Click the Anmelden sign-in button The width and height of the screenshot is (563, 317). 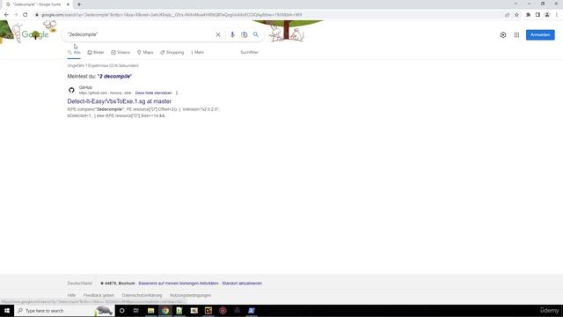coord(540,35)
